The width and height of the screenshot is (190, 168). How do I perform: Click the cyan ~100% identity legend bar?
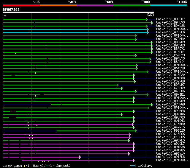point(168,5)
